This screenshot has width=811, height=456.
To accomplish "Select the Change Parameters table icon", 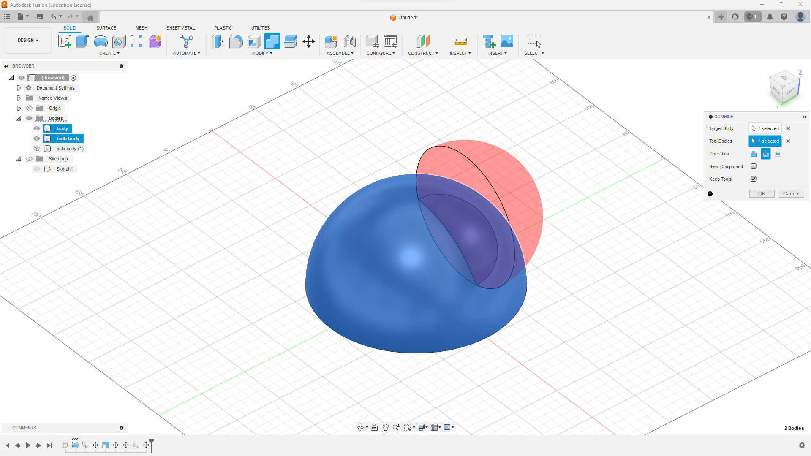I will [391, 41].
